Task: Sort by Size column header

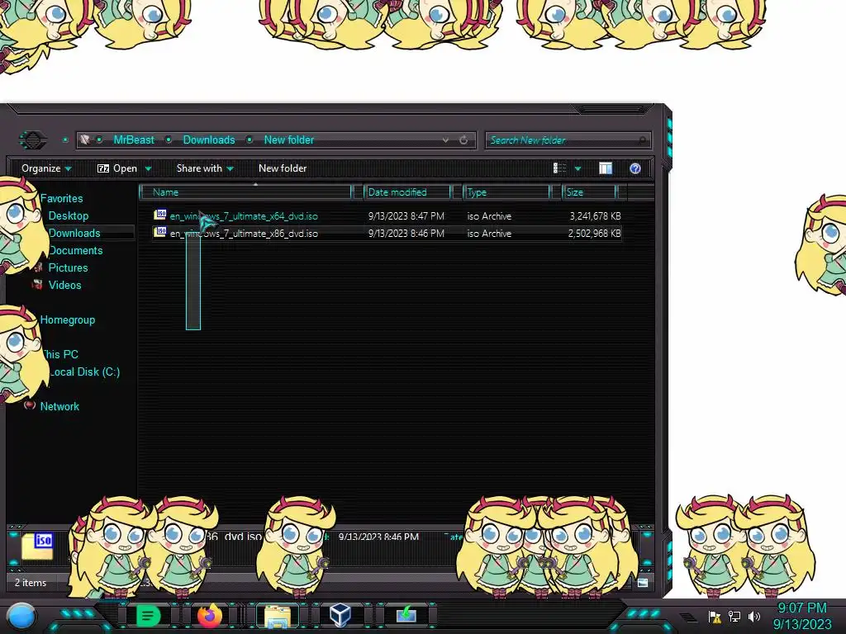Action: [x=590, y=192]
